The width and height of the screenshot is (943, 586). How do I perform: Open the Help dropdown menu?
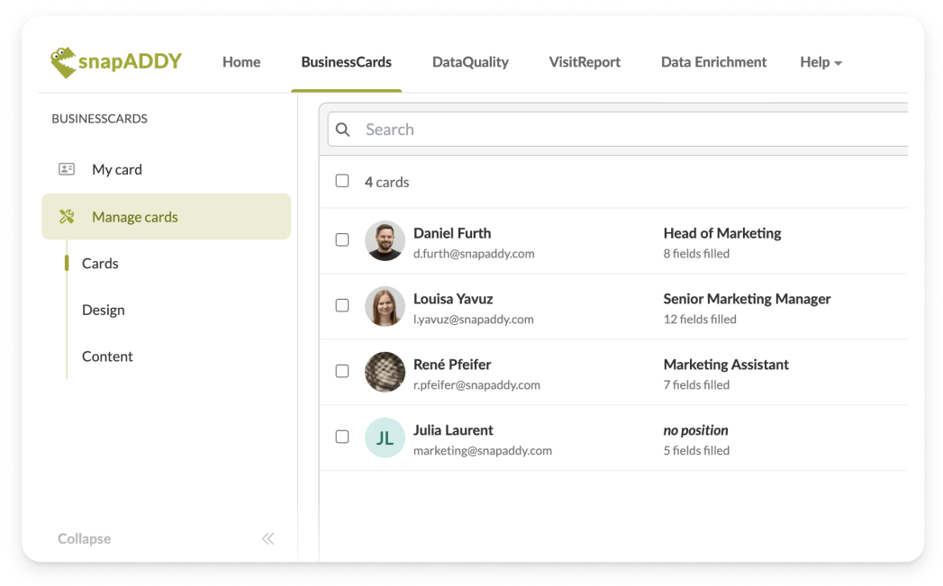[821, 62]
